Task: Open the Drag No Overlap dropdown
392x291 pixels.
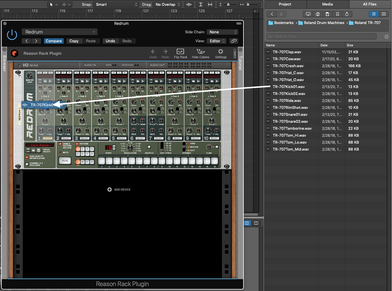Action: (168, 4)
